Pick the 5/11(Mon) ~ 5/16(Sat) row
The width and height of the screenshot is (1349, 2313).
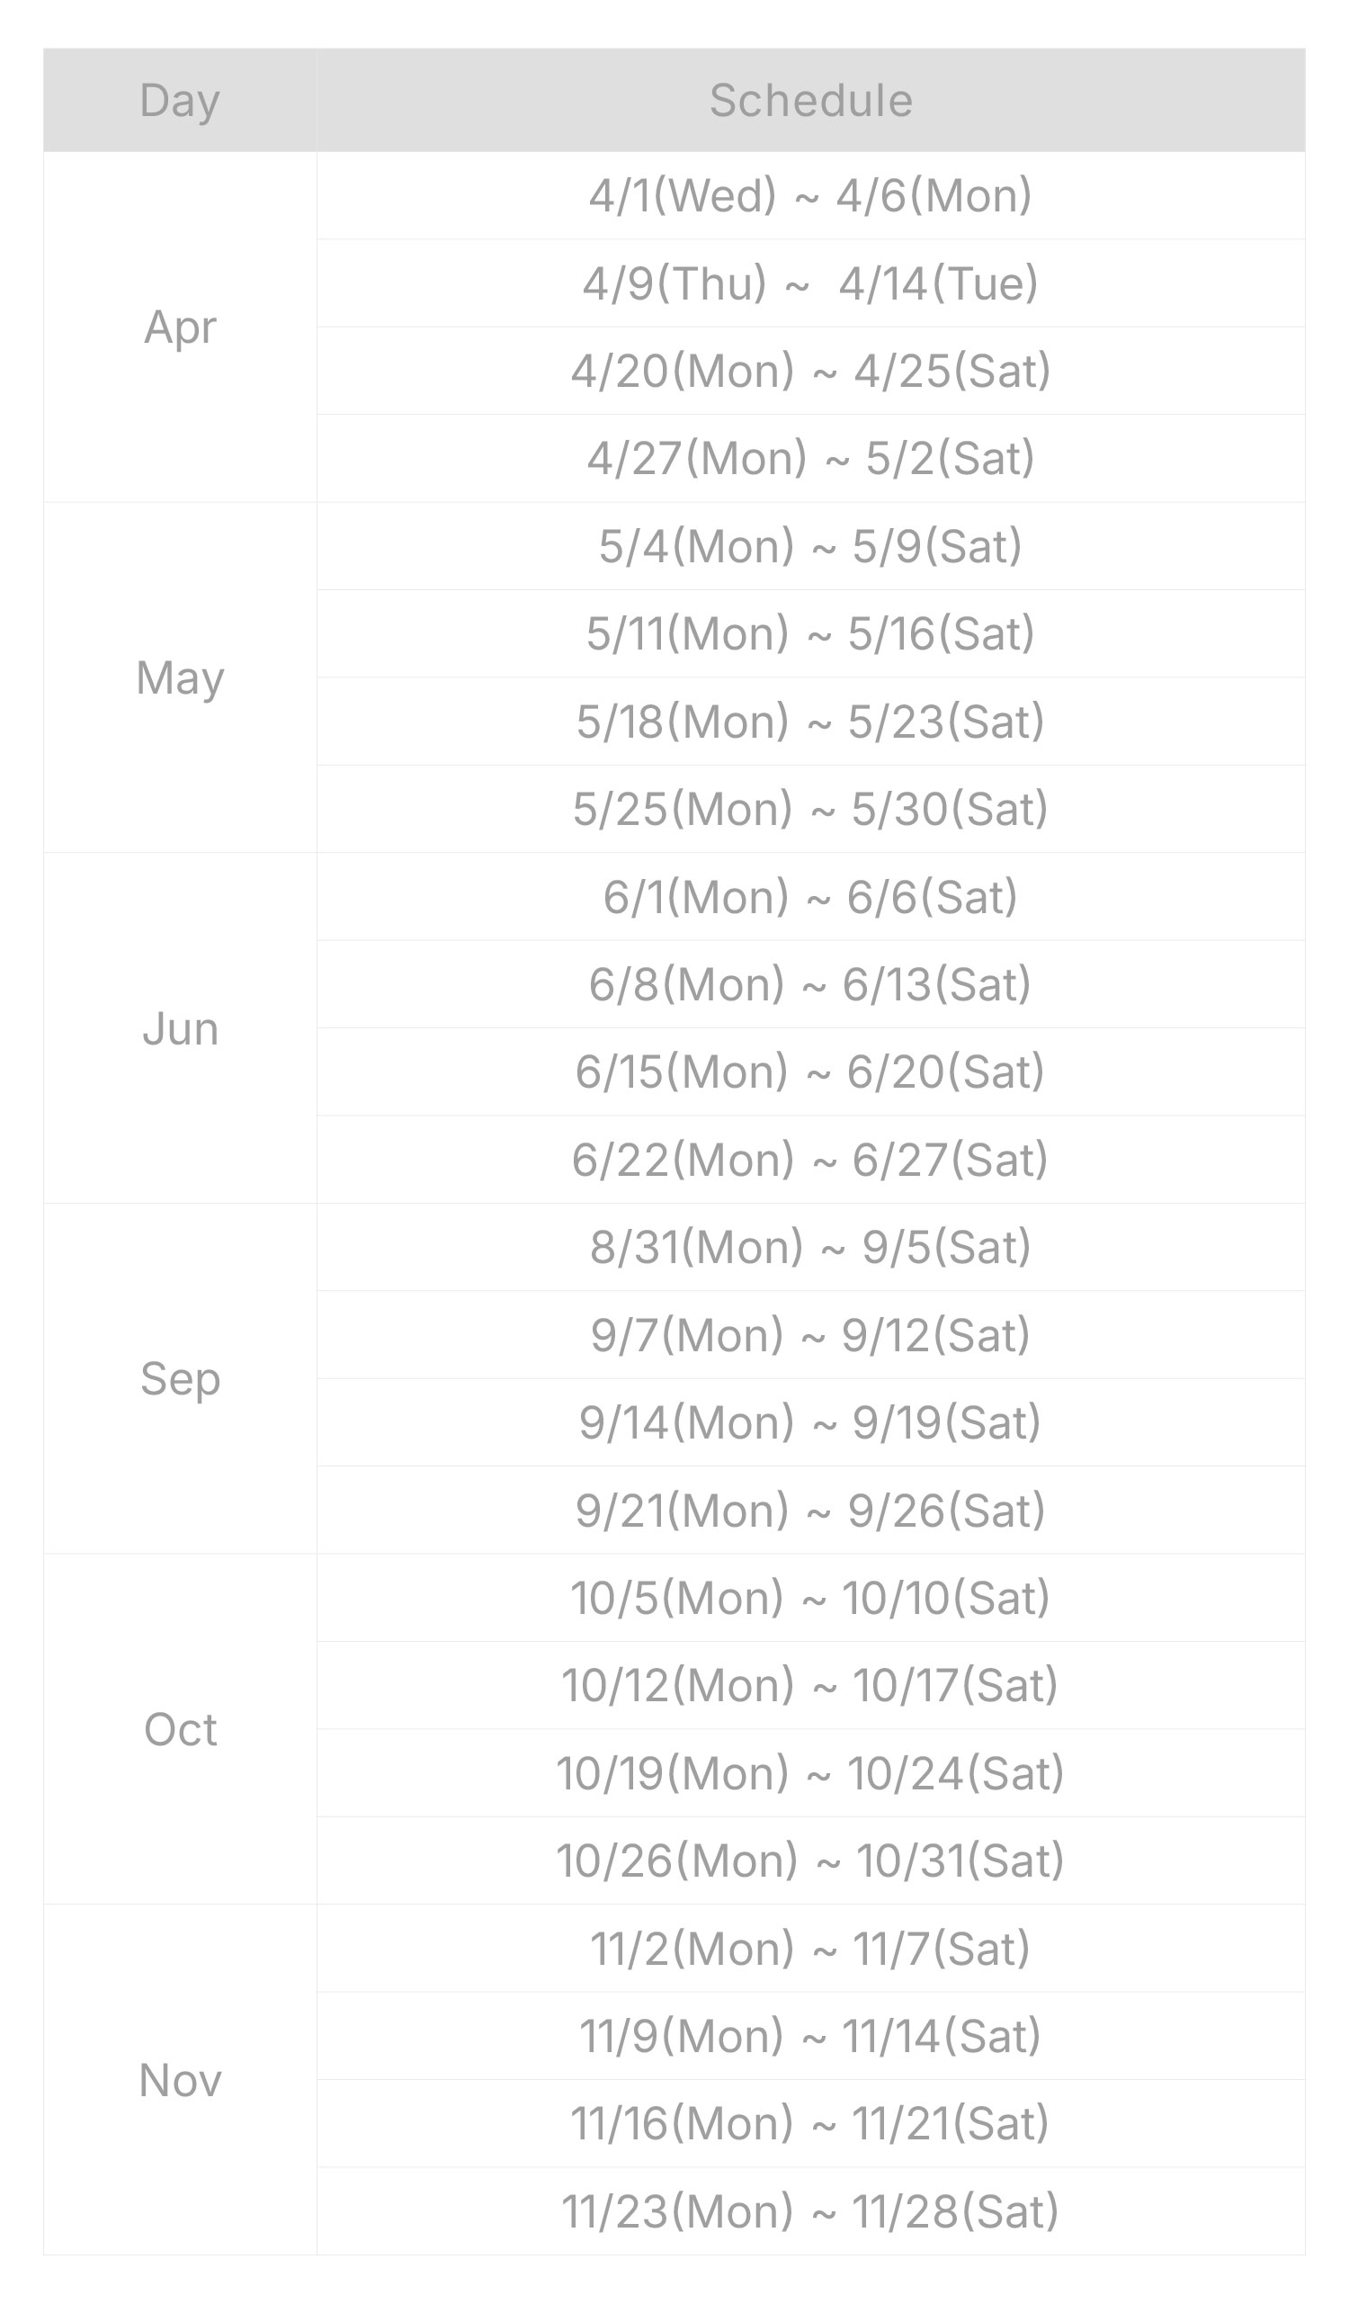click(811, 633)
